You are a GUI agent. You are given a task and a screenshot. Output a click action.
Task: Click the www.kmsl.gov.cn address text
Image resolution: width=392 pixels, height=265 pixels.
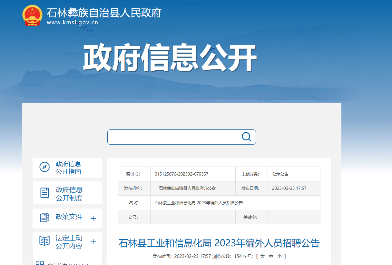(72, 23)
